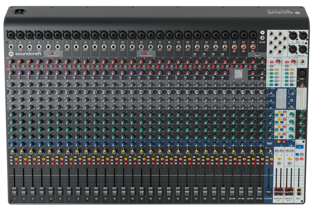Viewport: 315px width, 210px height.
Task: Click the red C/RM level knob
Action: coord(293,61)
